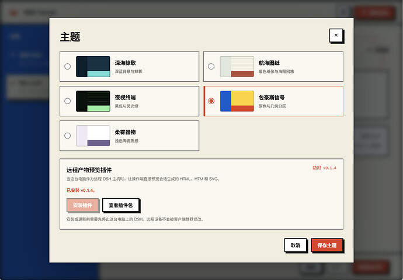
Task: Click 保存主题 to save the theme
Action: tap(326, 246)
